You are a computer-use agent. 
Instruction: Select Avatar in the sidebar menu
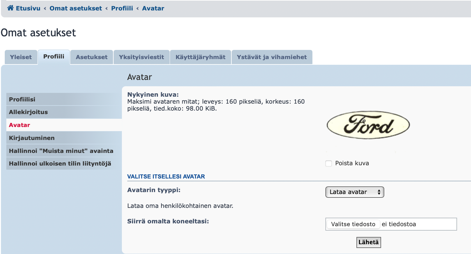(20, 125)
